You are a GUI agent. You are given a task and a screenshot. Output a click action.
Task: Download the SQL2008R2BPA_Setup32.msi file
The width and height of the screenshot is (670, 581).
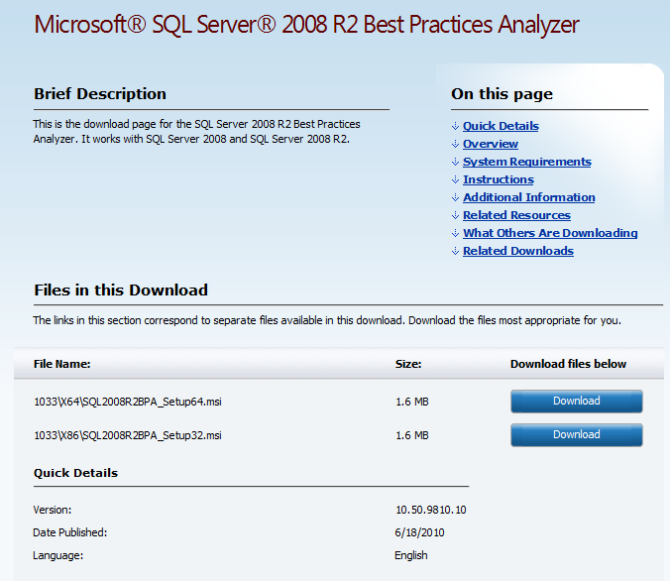pos(577,435)
